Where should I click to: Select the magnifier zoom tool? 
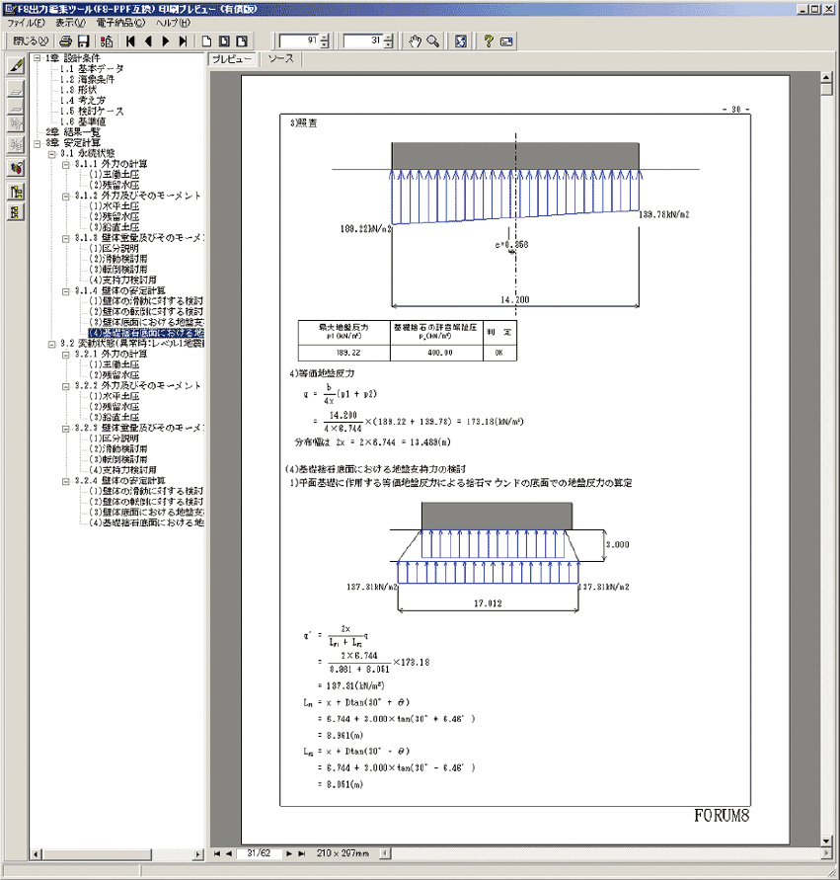[433, 40]
